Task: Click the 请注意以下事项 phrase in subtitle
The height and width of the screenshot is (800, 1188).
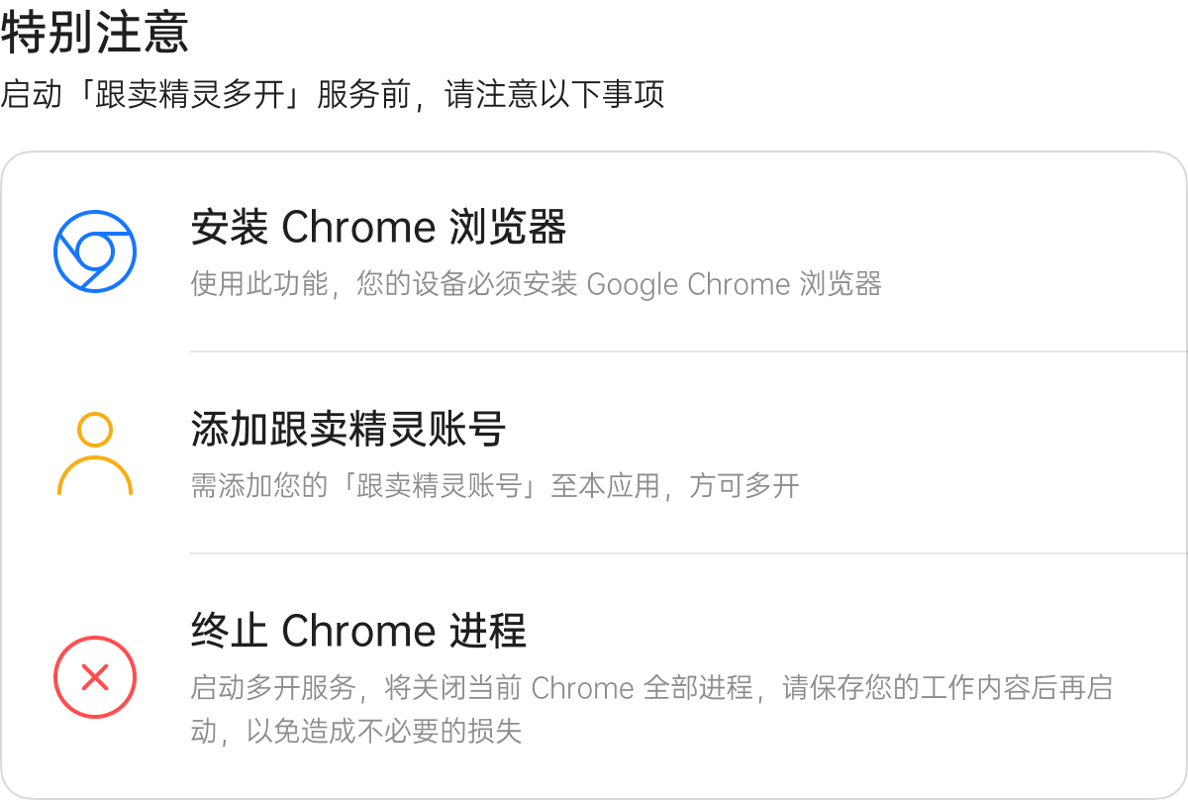Action: 554,94
